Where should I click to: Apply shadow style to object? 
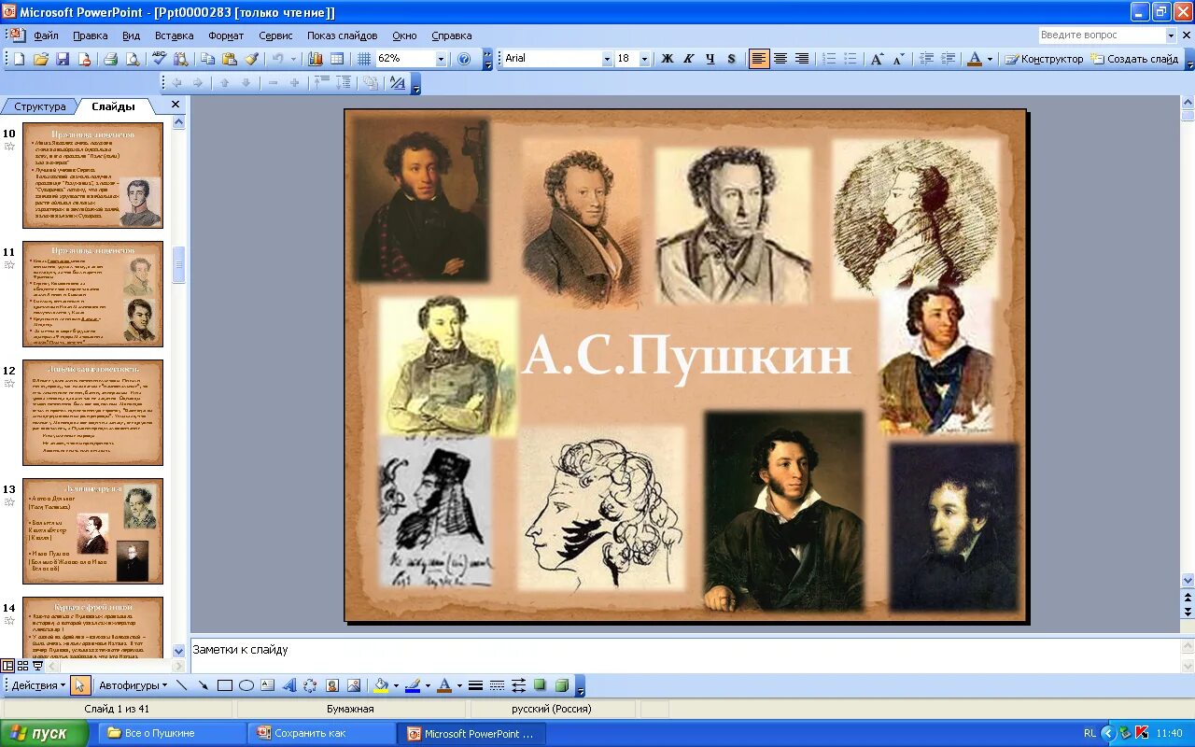point(540,685)
